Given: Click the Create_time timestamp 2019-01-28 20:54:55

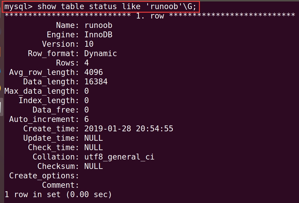Looking at the screenshot, I should (129, 129).
